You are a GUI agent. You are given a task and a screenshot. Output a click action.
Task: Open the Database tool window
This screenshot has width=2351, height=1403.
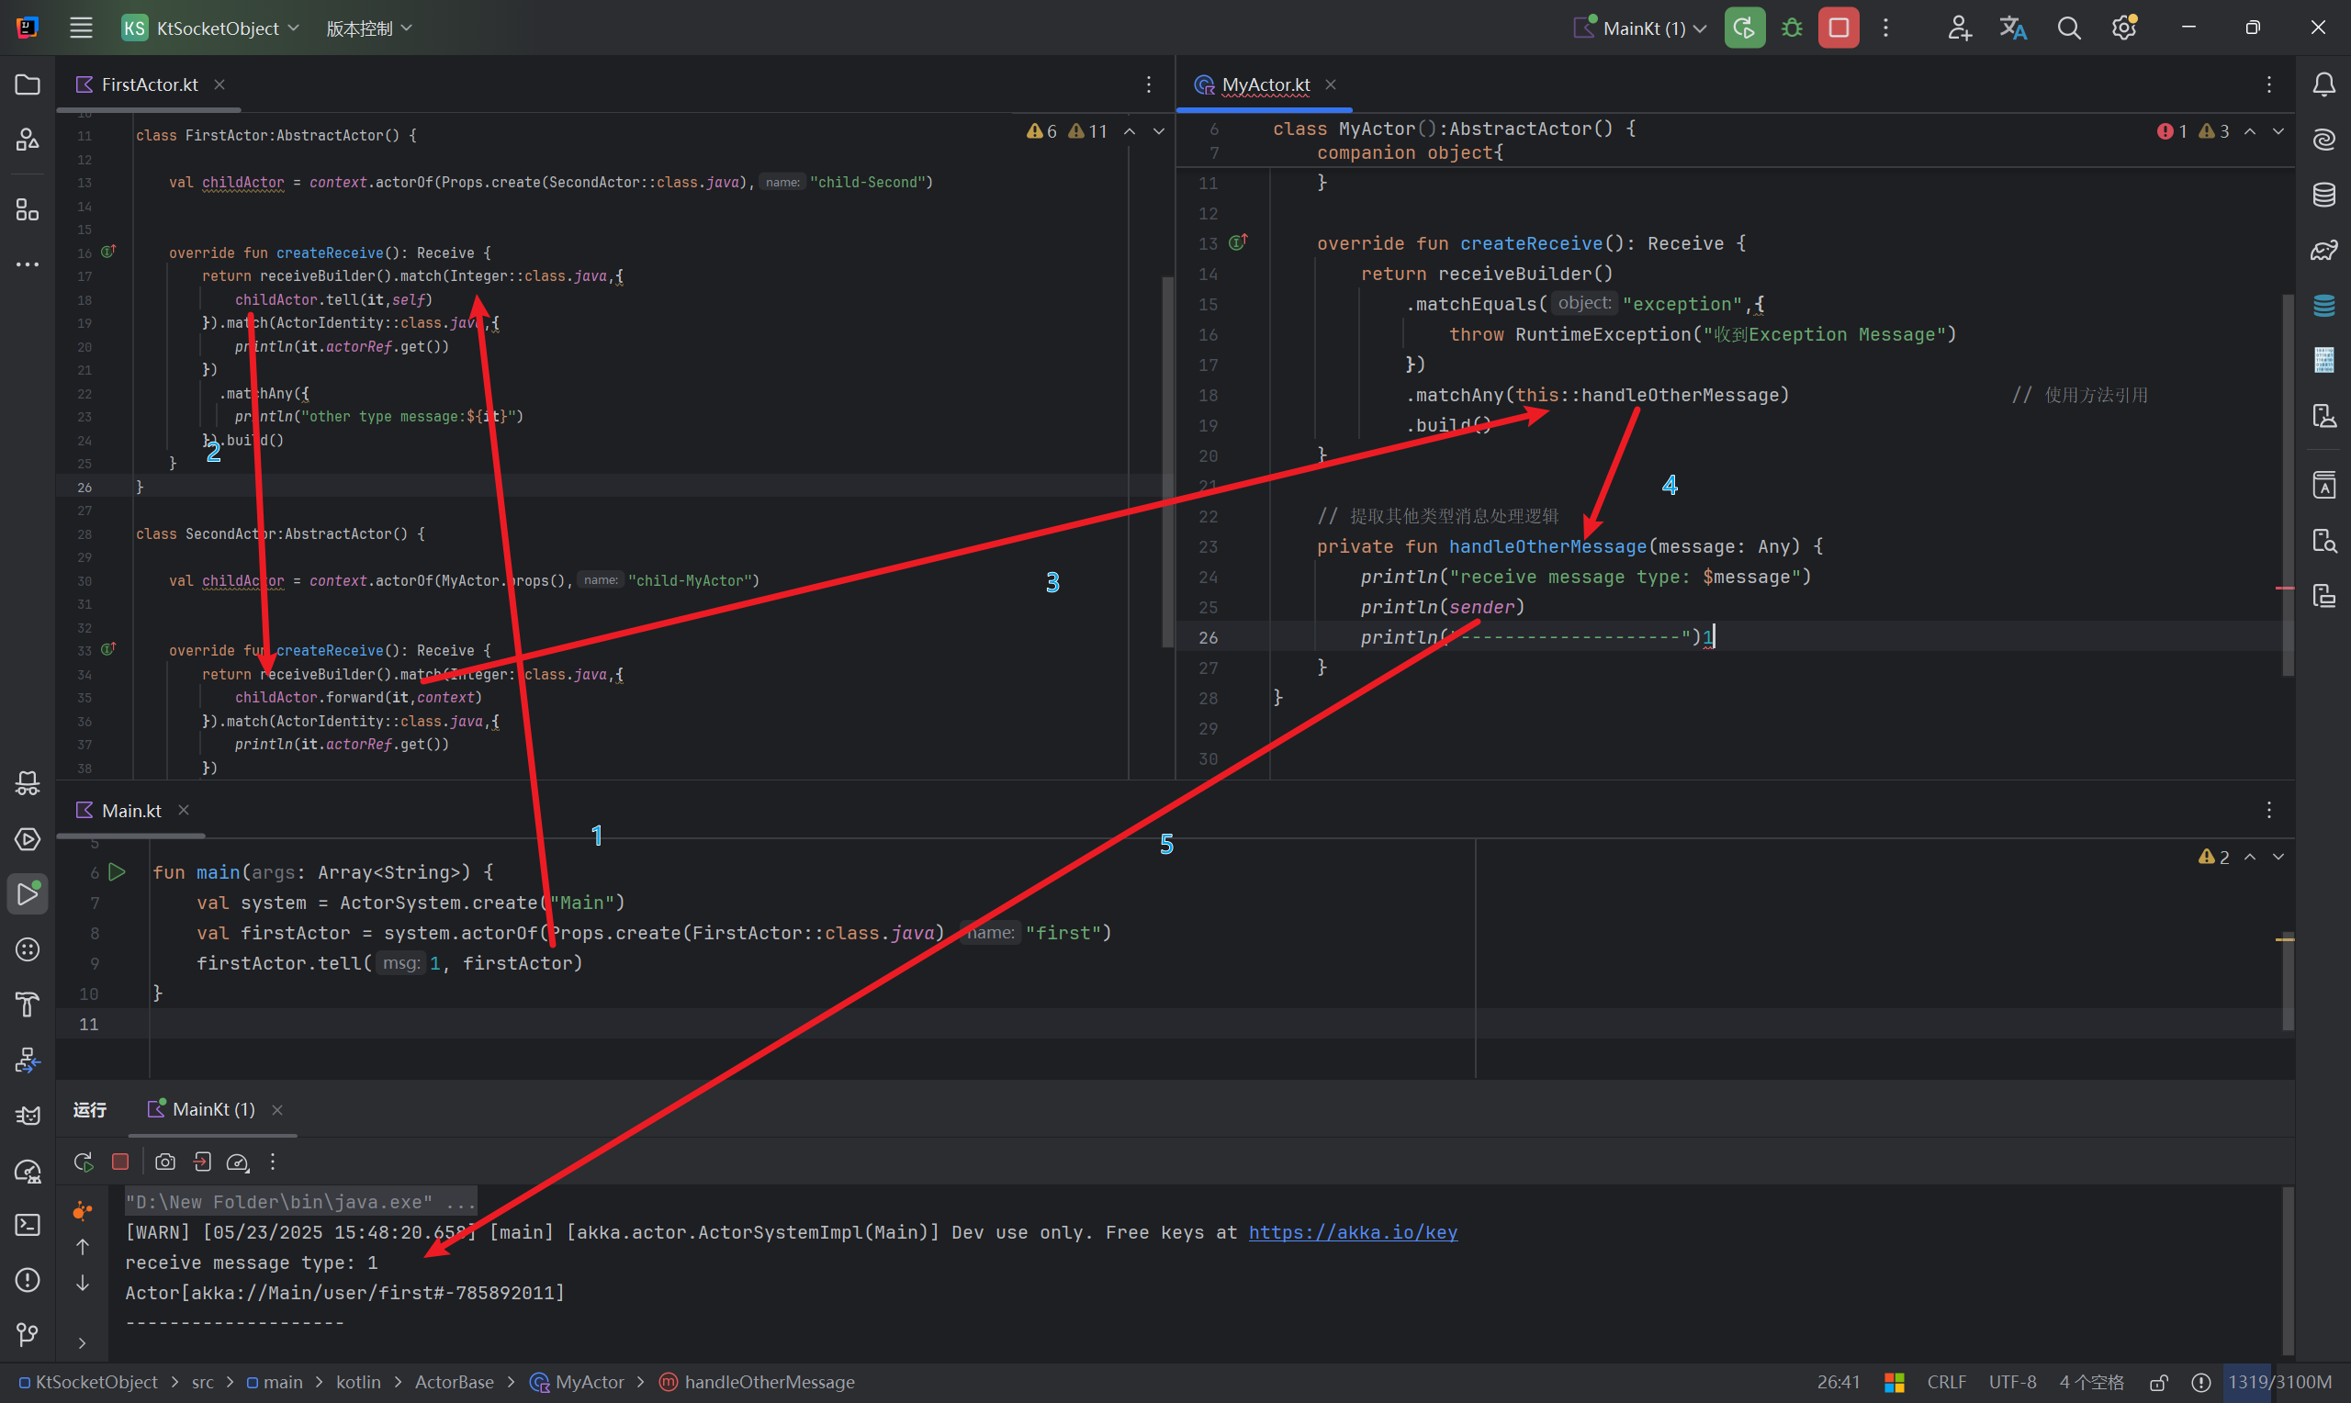click(2323, 195)
